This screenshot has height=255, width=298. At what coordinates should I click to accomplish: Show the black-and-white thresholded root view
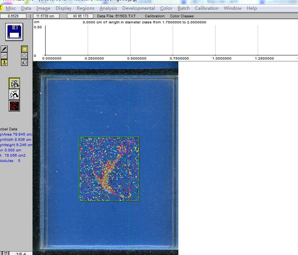(x=14, y=95)
